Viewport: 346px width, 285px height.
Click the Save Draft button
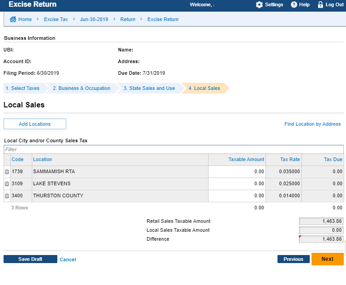click(30, 259)
